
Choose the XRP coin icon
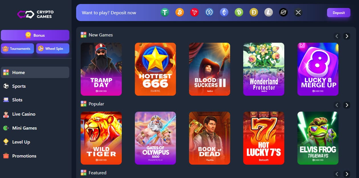tap(298, 12)
